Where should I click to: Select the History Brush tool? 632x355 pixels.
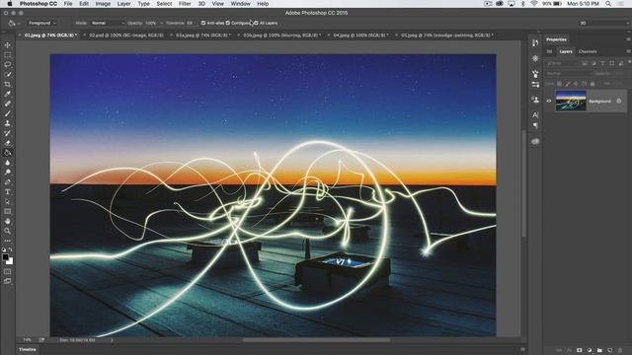8,133
